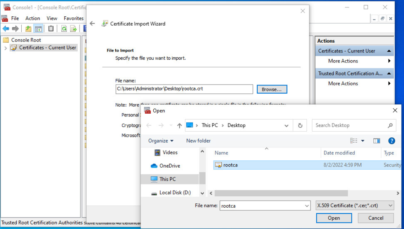Click file list scroll right arrow
The width and height of the screenshot is (404, 229).
point(398,193)
